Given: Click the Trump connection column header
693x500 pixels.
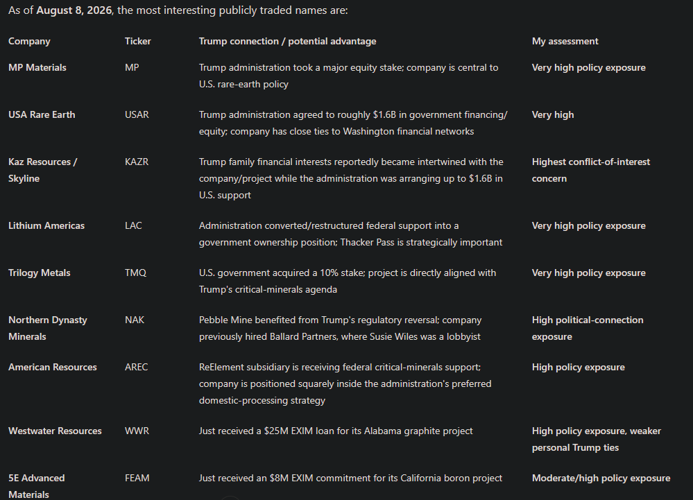Looking at the screenshot, I should 287,42.
